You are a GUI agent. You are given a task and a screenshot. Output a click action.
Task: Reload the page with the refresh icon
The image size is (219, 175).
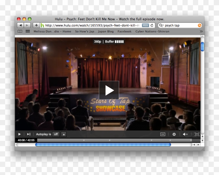[152, 25]
